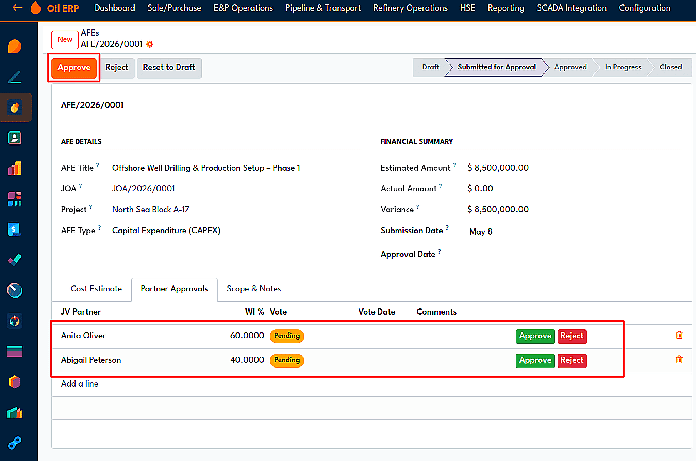Open the pen and line sidebar app
The image size is (696, 461).
[15, 77]
